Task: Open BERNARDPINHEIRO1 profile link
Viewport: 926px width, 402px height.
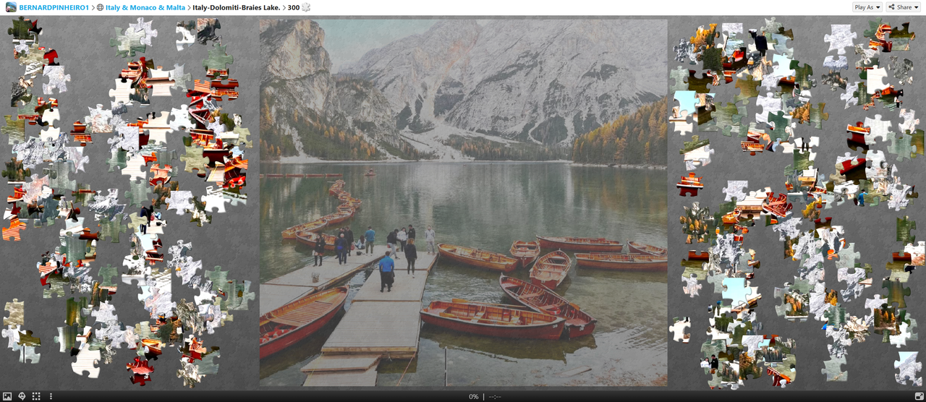Action: (54, 7)
